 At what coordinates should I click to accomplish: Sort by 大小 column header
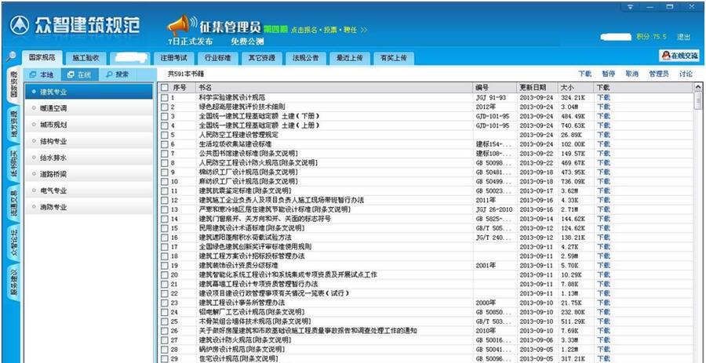[577, 87]
